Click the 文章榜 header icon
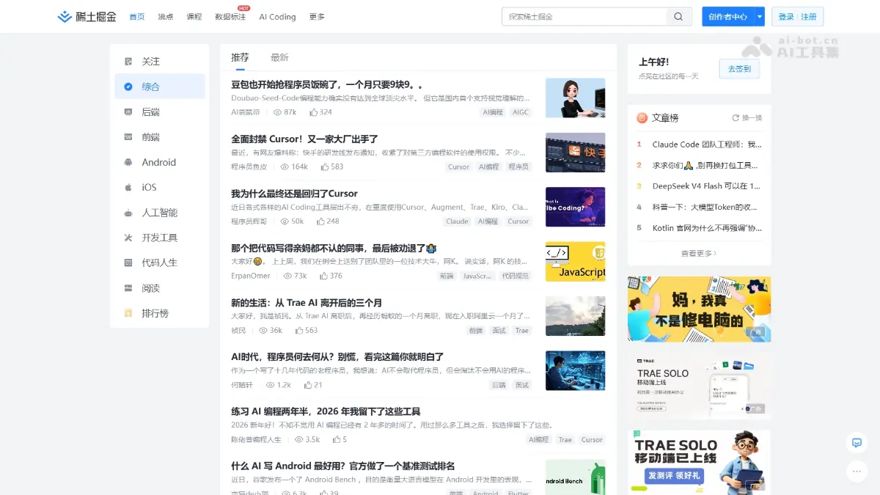Screen dimensions: 880x495 (x=642, y=117)
